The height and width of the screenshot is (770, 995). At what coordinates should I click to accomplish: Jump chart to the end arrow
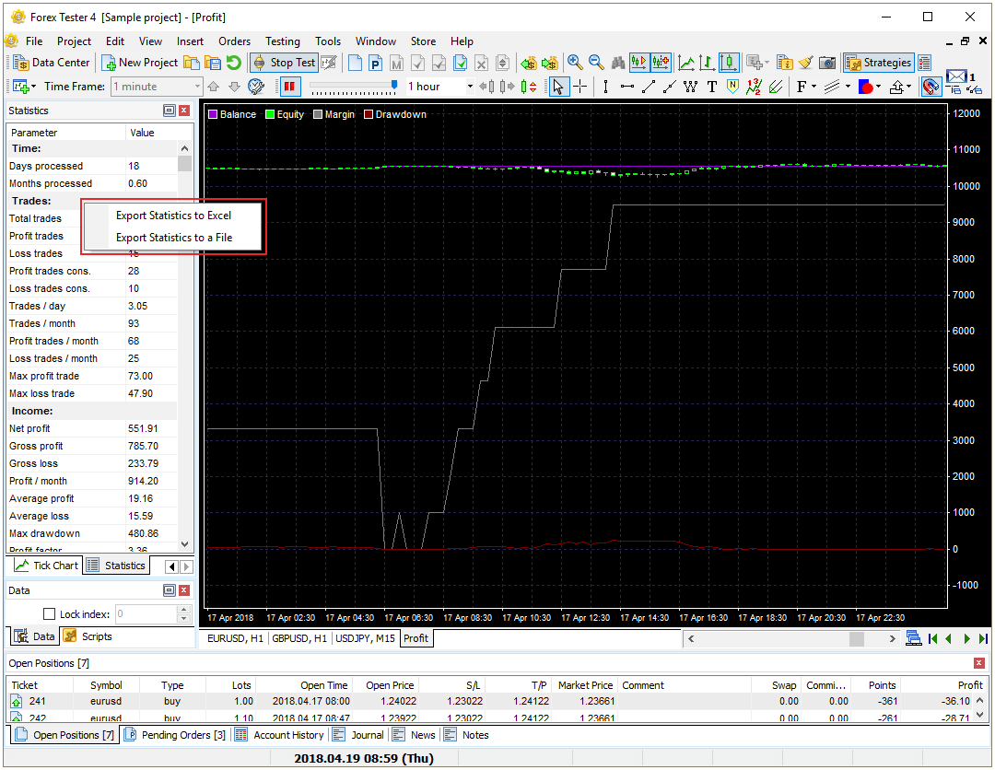click(x=983, y=638)
